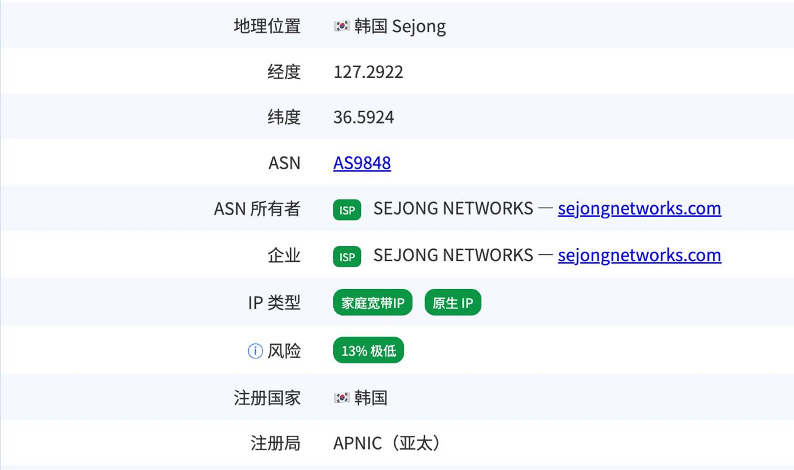This screenshot has height=470, width=794.
Task: Click the 风险 label
Action: tap(284, 351)
